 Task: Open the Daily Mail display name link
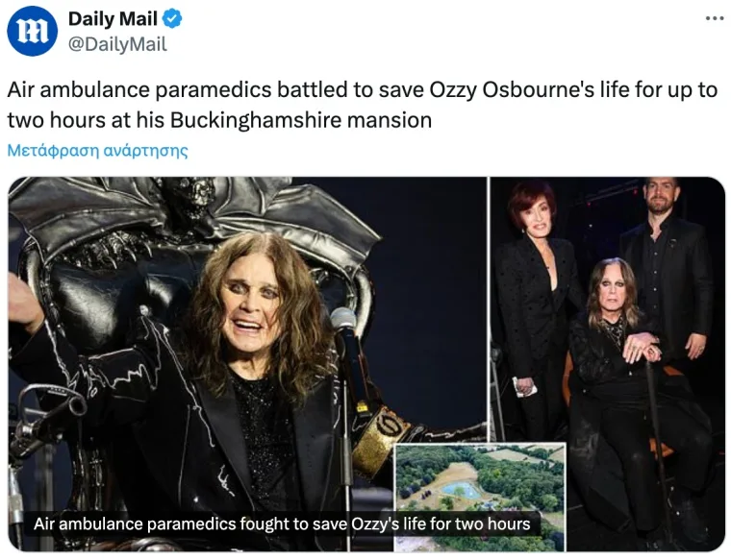tap(113, 19)
